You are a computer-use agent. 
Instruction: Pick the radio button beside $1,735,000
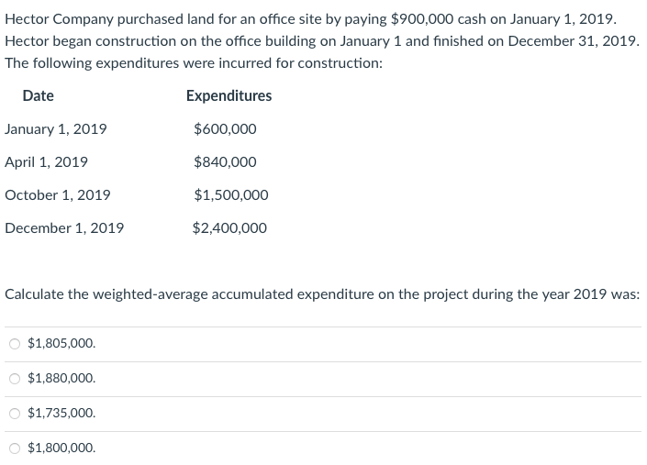pyautogui.click(x=15, y=414)
